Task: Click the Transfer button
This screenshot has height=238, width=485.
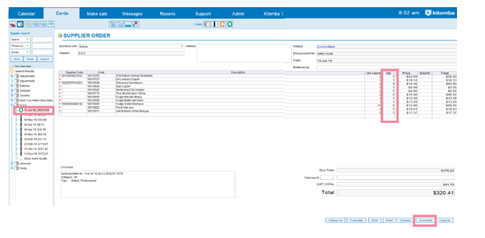Action: pos(356,220)
